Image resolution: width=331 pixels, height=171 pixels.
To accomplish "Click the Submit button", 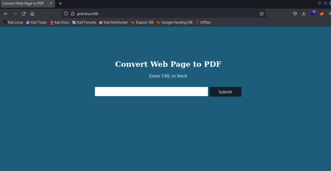I will click(x=225, y=92).
